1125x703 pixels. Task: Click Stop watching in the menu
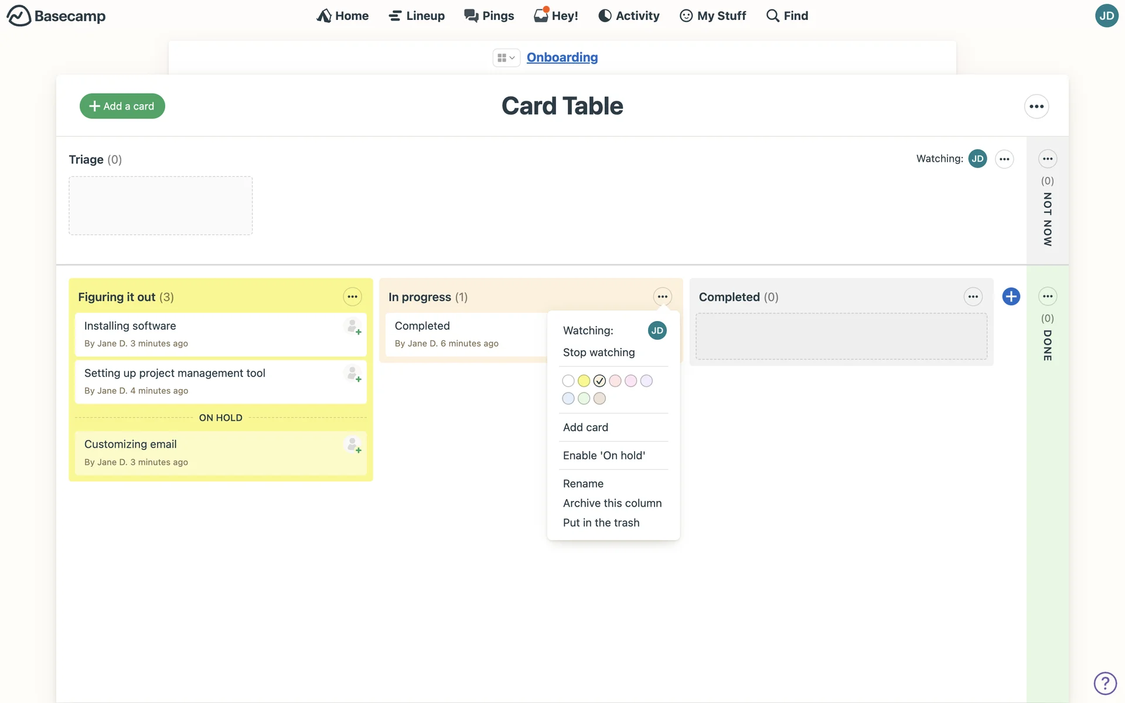pos(598,352)
